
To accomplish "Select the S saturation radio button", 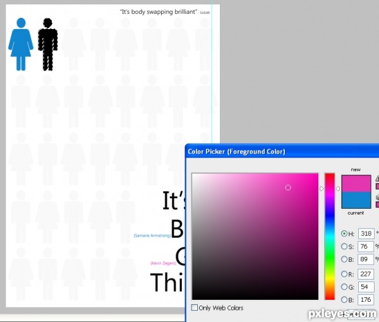I will coord(344,247).
